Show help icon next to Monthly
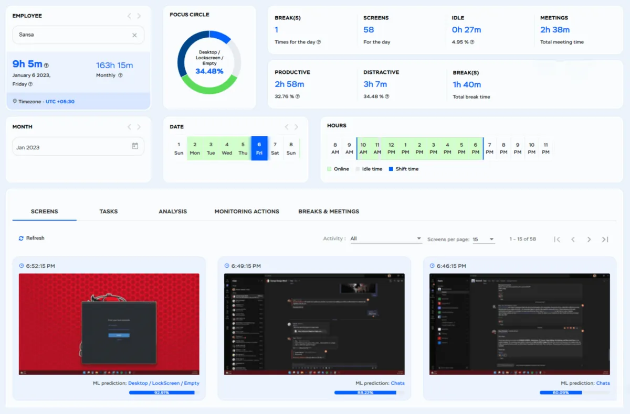Image resolution: width=630 pixels, height=414 pixels. click(120, 75)
